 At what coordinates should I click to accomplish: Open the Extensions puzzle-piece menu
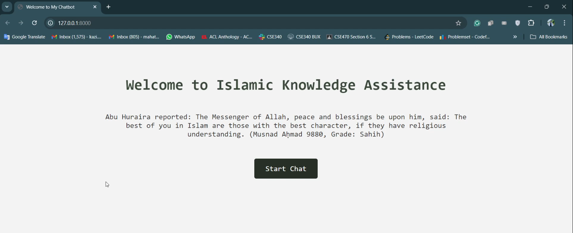(x=531, y=23)
